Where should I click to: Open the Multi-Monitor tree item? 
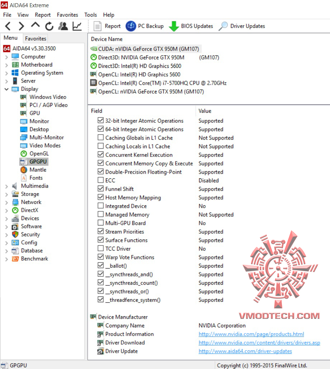[x=47, y=137]
